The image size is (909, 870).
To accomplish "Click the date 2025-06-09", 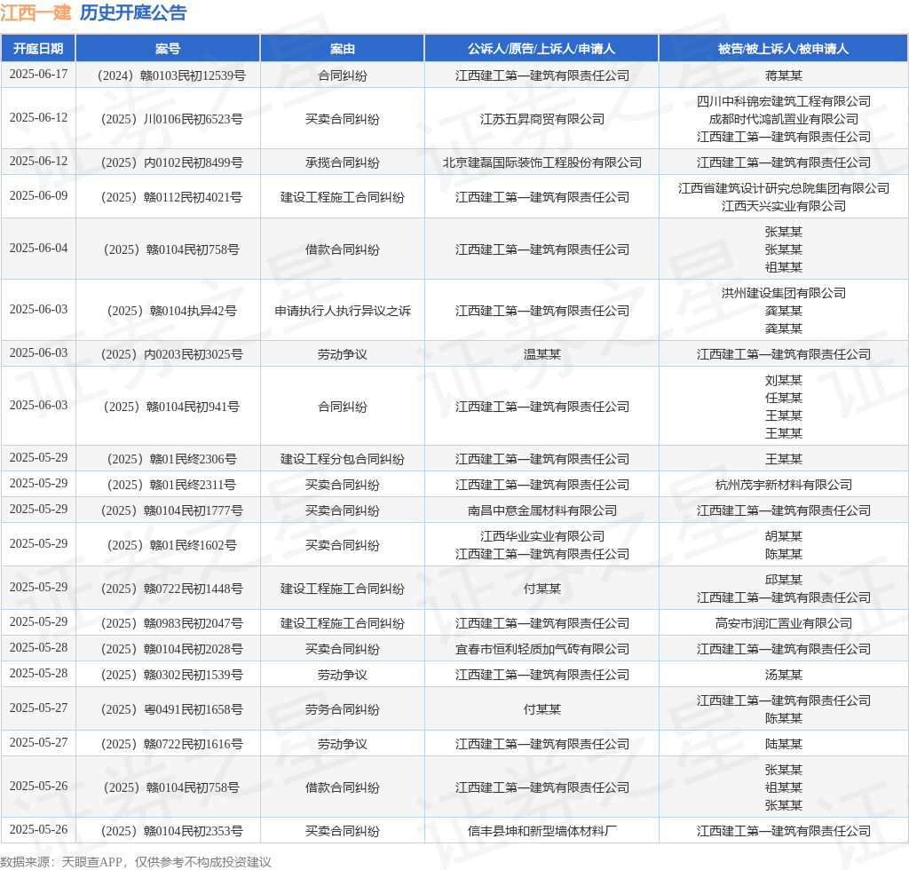I will [x=38, y=196].
